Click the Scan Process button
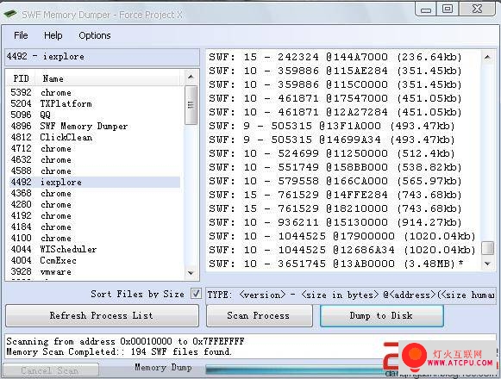 click(260, 315)
